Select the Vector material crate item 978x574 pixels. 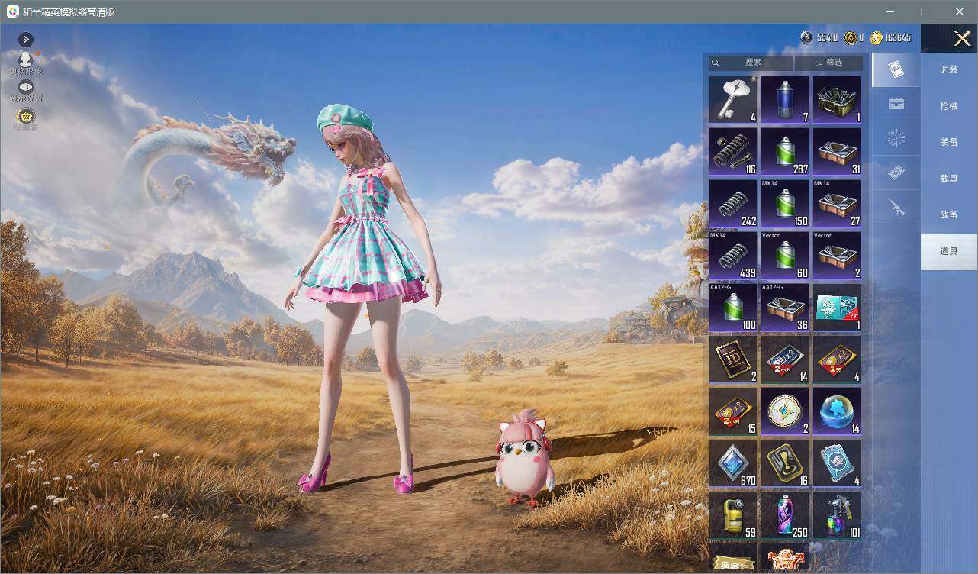[837, 255]
